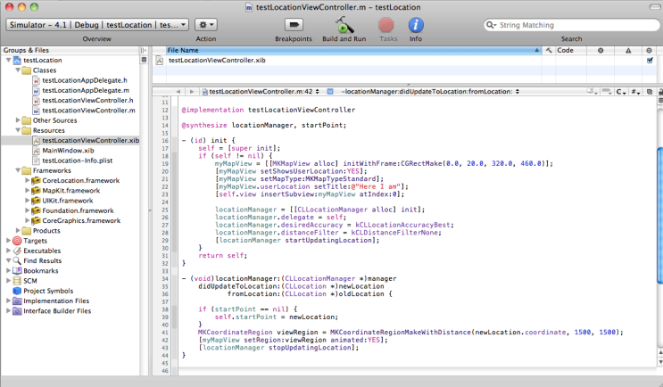Click the Code column header
The width and height of the screenshot is (663, 387).
point(571,50)
